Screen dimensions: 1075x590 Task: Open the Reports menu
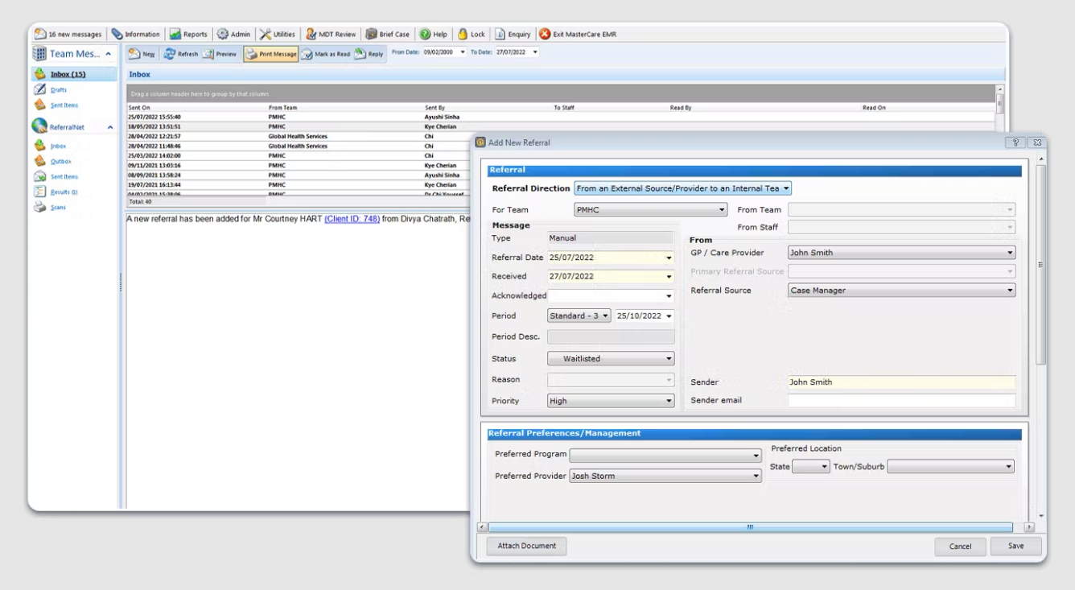tap(188, 35)
